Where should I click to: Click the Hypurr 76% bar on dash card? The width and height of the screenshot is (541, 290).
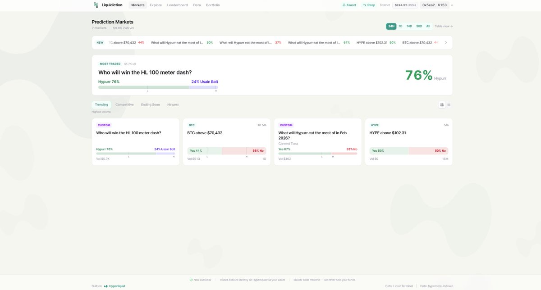tap(126, 153)
